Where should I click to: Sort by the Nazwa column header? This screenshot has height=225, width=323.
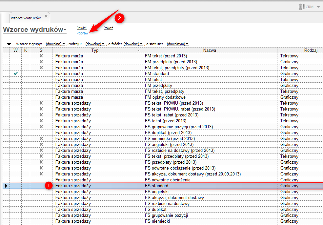[210, 50]
